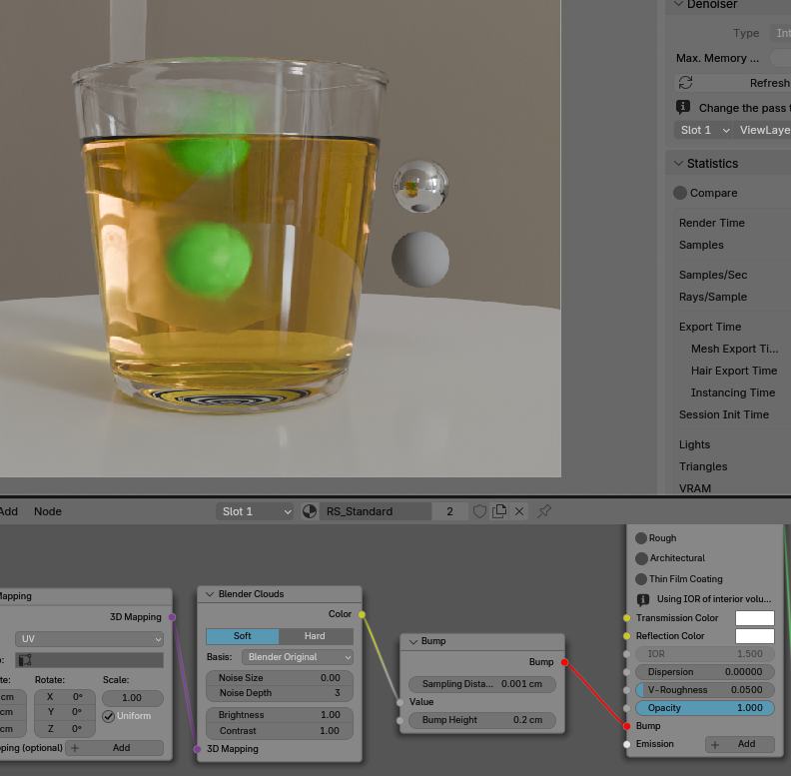Image resolution: width=791 pixels, height=776 pixels.
Task: Duplicate the RS_Standard material
Action: click(499, 511)
